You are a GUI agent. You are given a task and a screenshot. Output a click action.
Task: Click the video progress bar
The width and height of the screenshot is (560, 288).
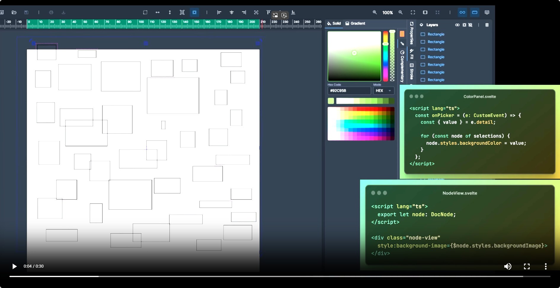[x=280, y=276]
